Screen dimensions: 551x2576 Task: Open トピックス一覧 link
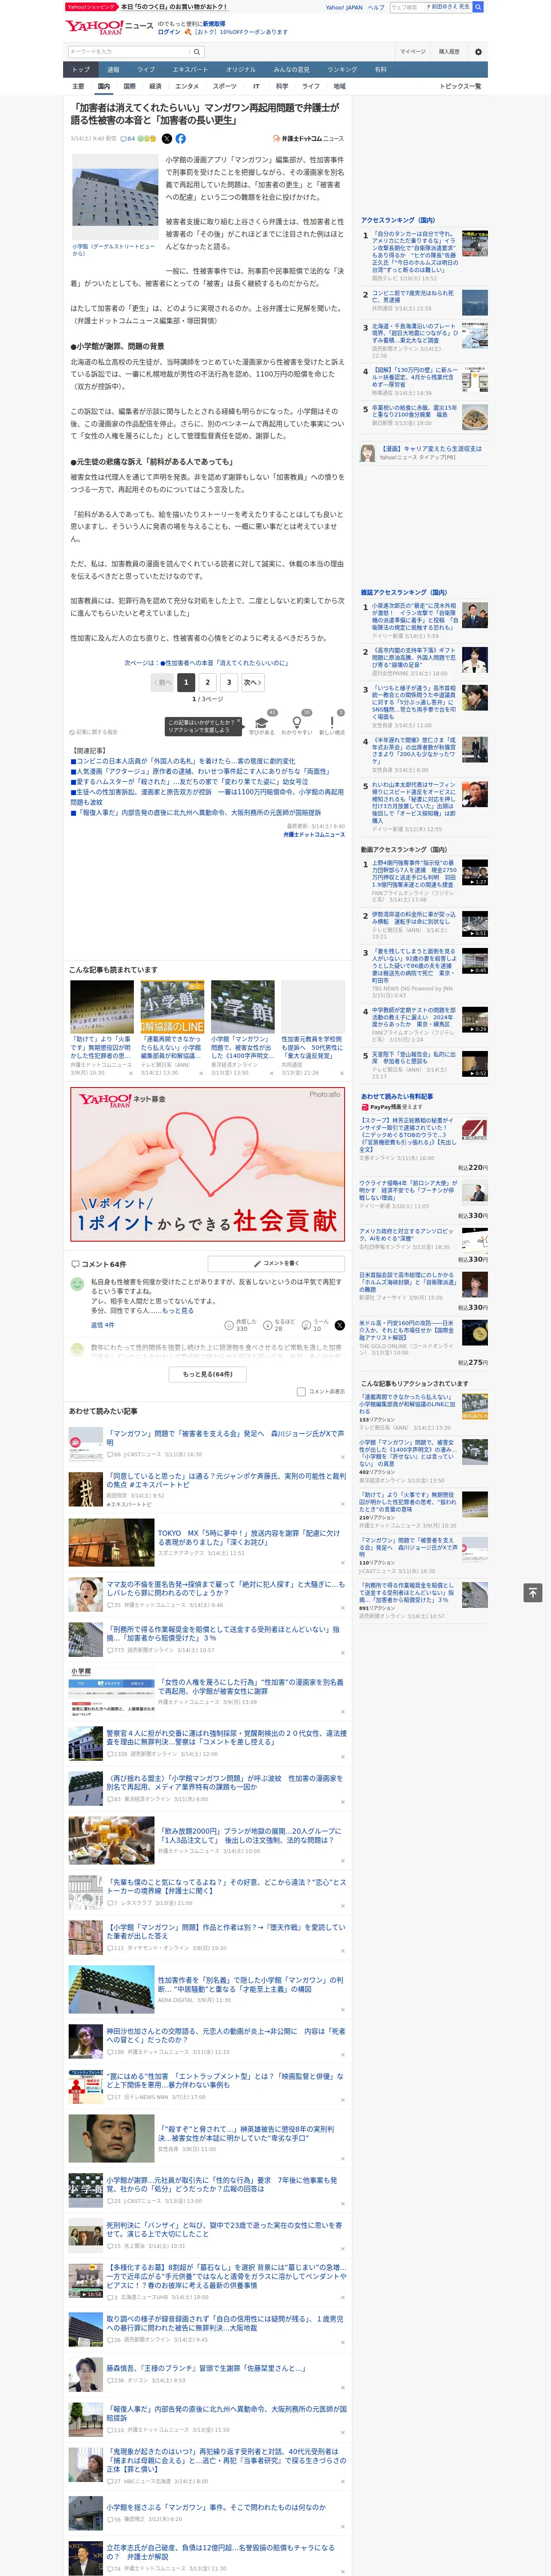460,86
